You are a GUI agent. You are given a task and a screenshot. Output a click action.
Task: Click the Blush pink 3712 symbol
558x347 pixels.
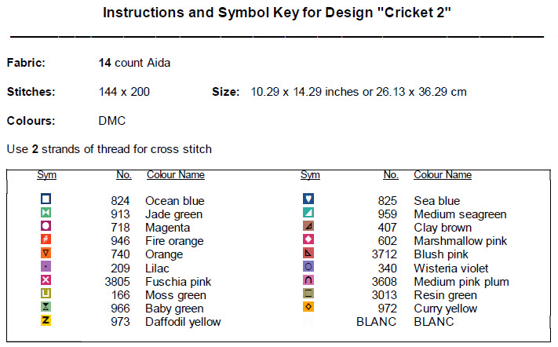pos(308,253)
